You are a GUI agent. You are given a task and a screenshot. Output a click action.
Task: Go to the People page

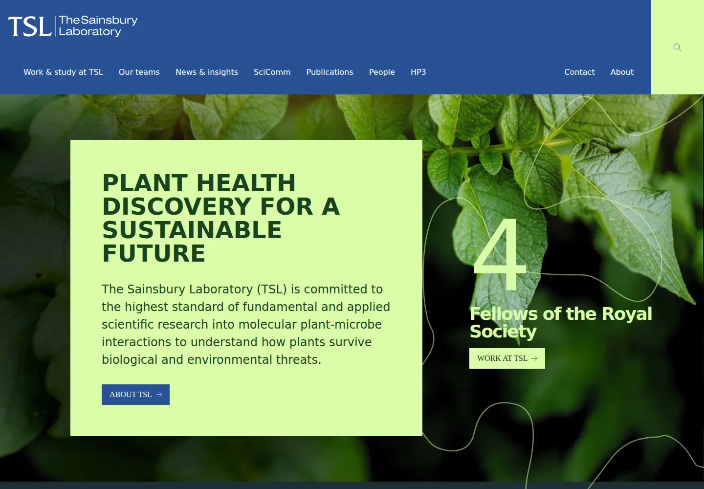coord(382,72)
